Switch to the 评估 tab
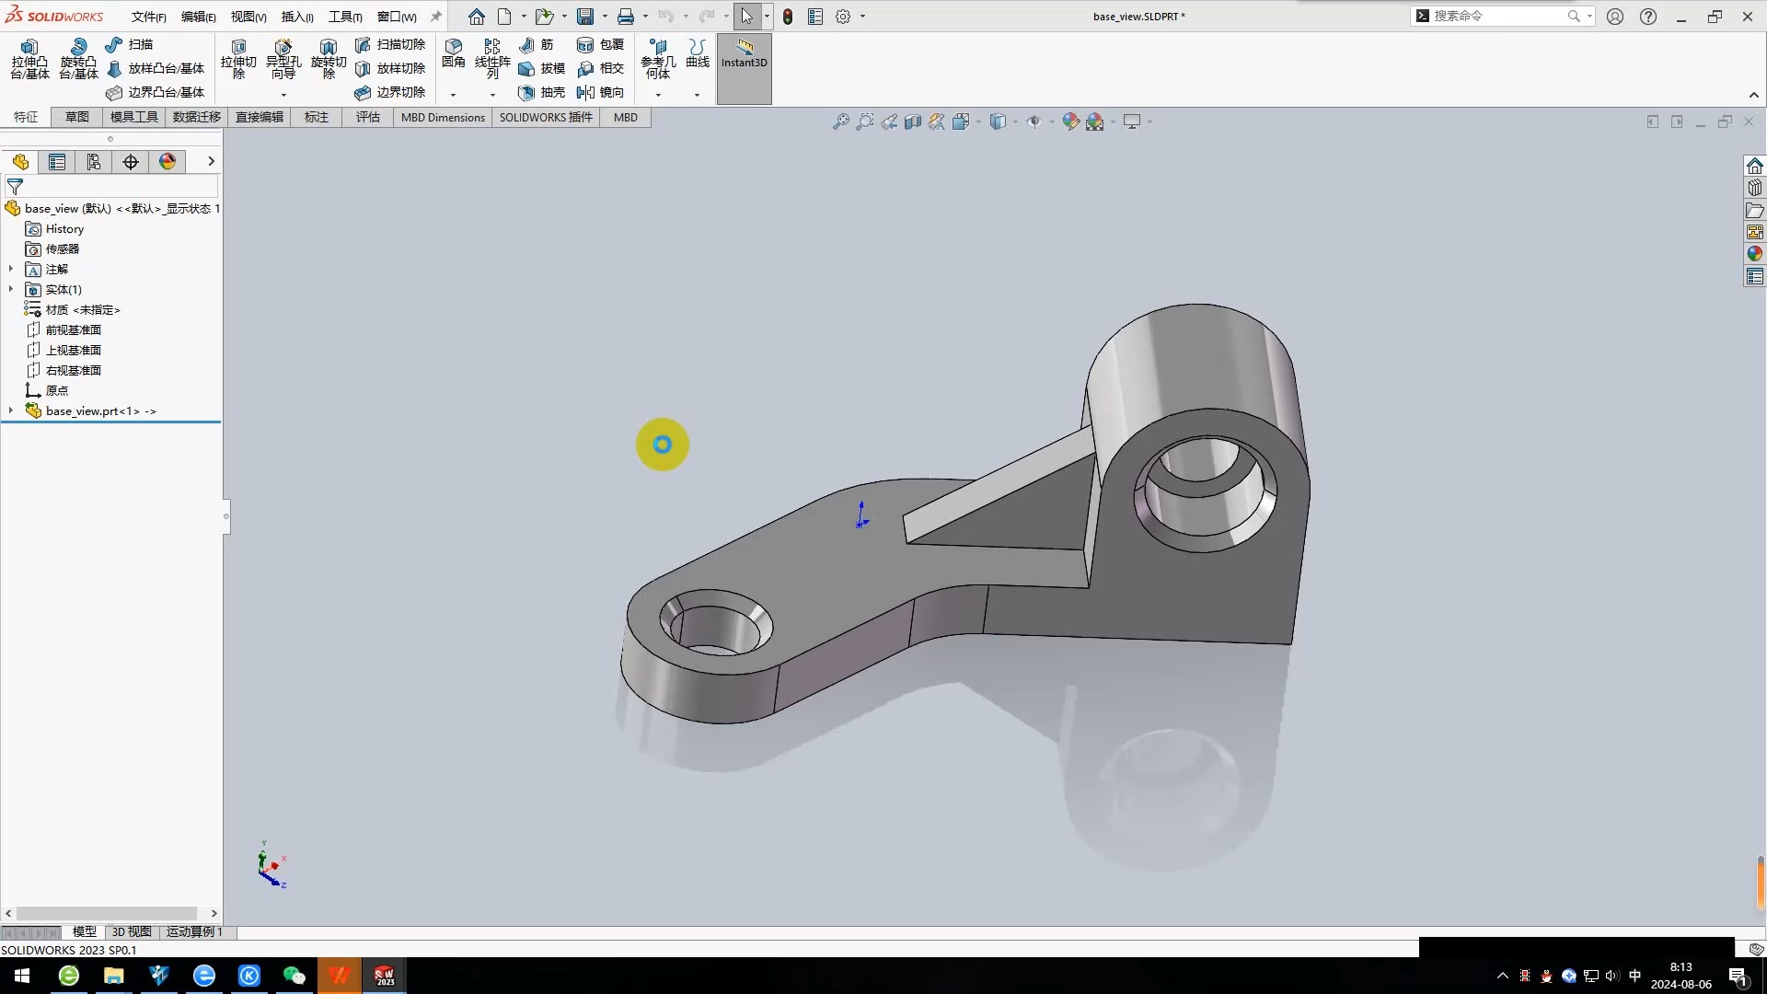 pos(366,117)
